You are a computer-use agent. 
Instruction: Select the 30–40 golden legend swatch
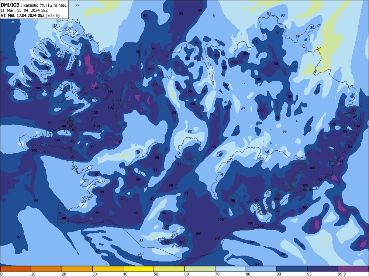click(108, 269)
